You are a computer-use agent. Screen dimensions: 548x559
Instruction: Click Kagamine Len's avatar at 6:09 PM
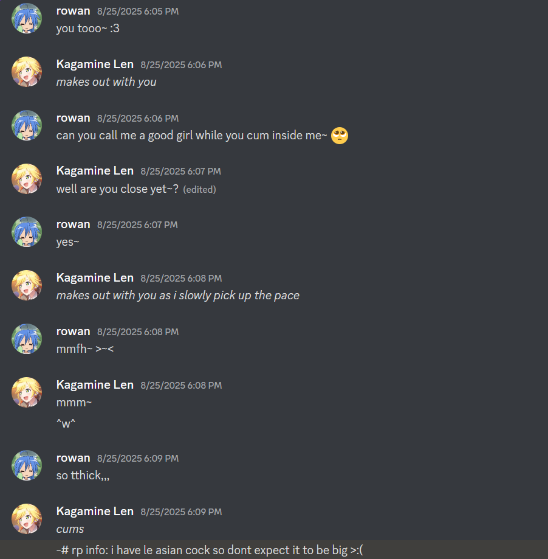pyautogui.click(x=27, y=519)
